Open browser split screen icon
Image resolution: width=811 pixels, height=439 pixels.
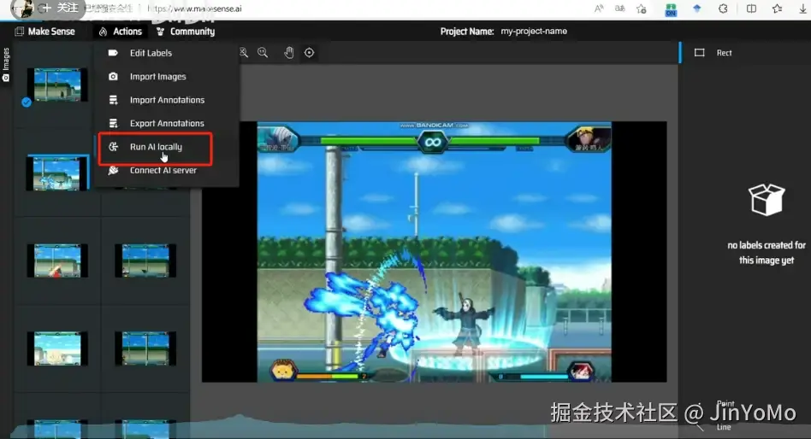point(751,9)
